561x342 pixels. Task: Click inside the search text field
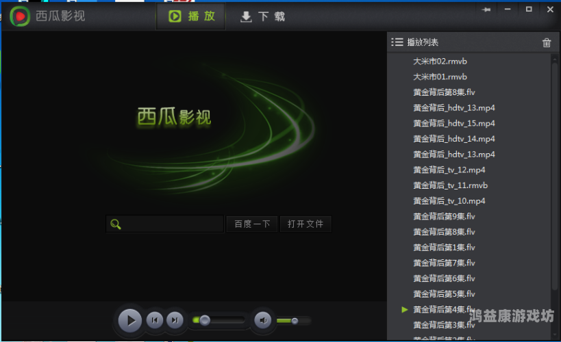pos(173,224)
